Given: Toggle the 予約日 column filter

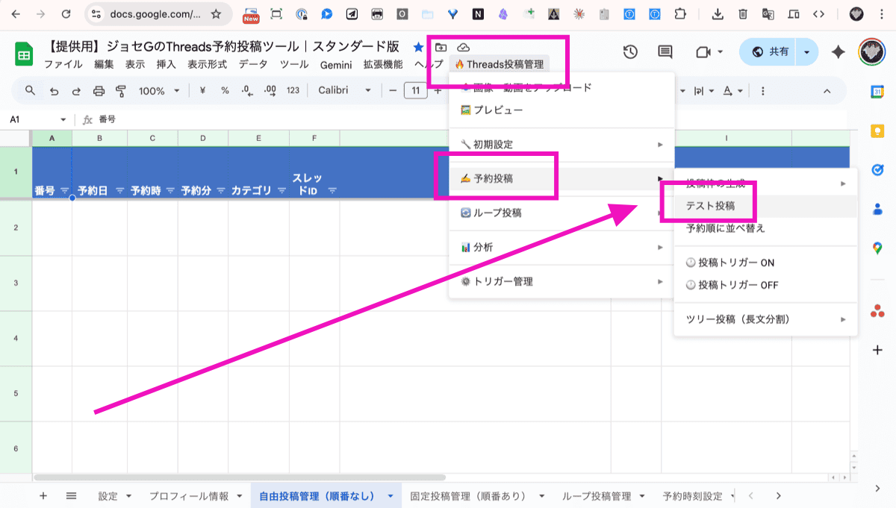Looking at the screenshot, I should click(119, 191).
